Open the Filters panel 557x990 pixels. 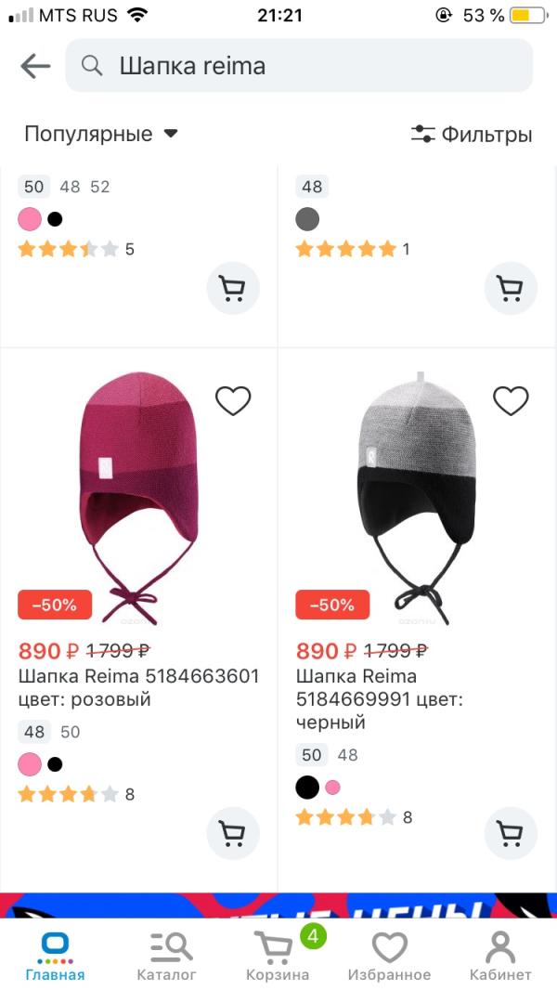(472, 134)
